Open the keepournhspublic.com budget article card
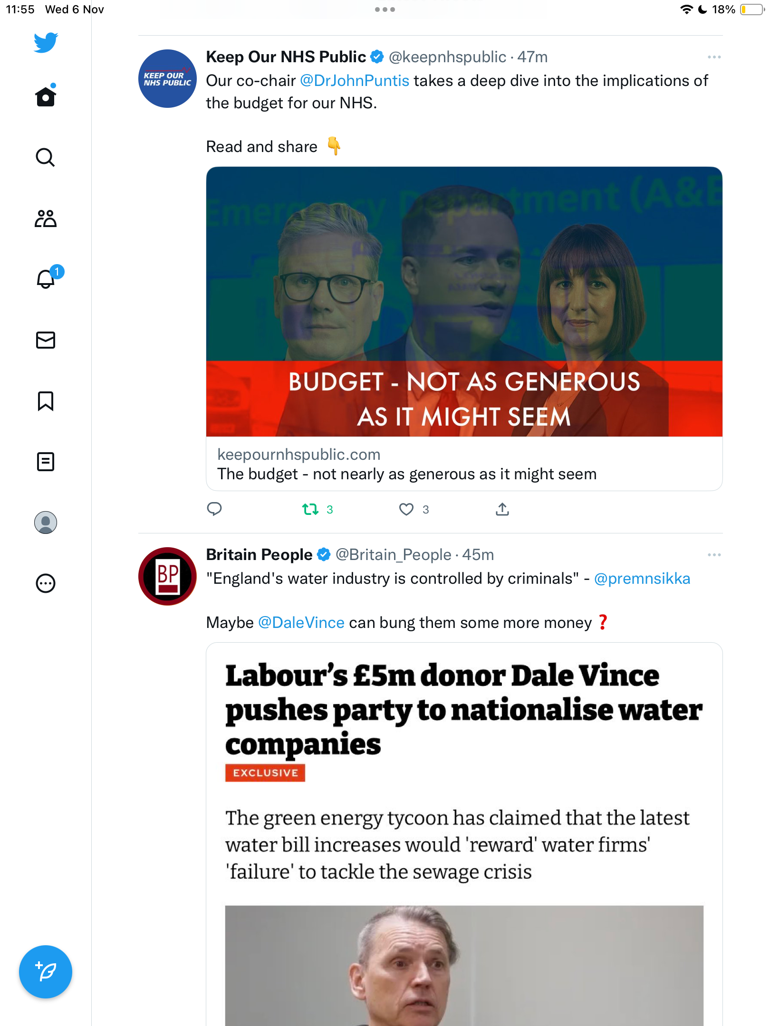 point(464,328)
